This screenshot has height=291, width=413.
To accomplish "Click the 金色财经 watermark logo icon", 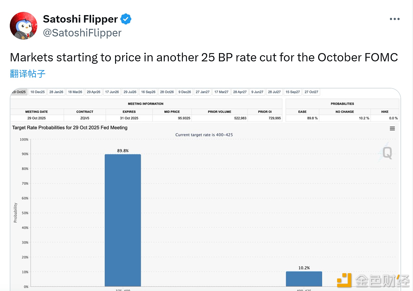I will 344,280.
